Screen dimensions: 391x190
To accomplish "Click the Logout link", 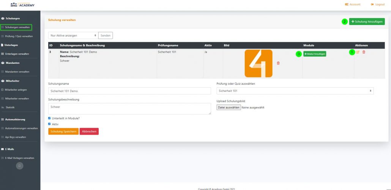I will click(377, 5).
